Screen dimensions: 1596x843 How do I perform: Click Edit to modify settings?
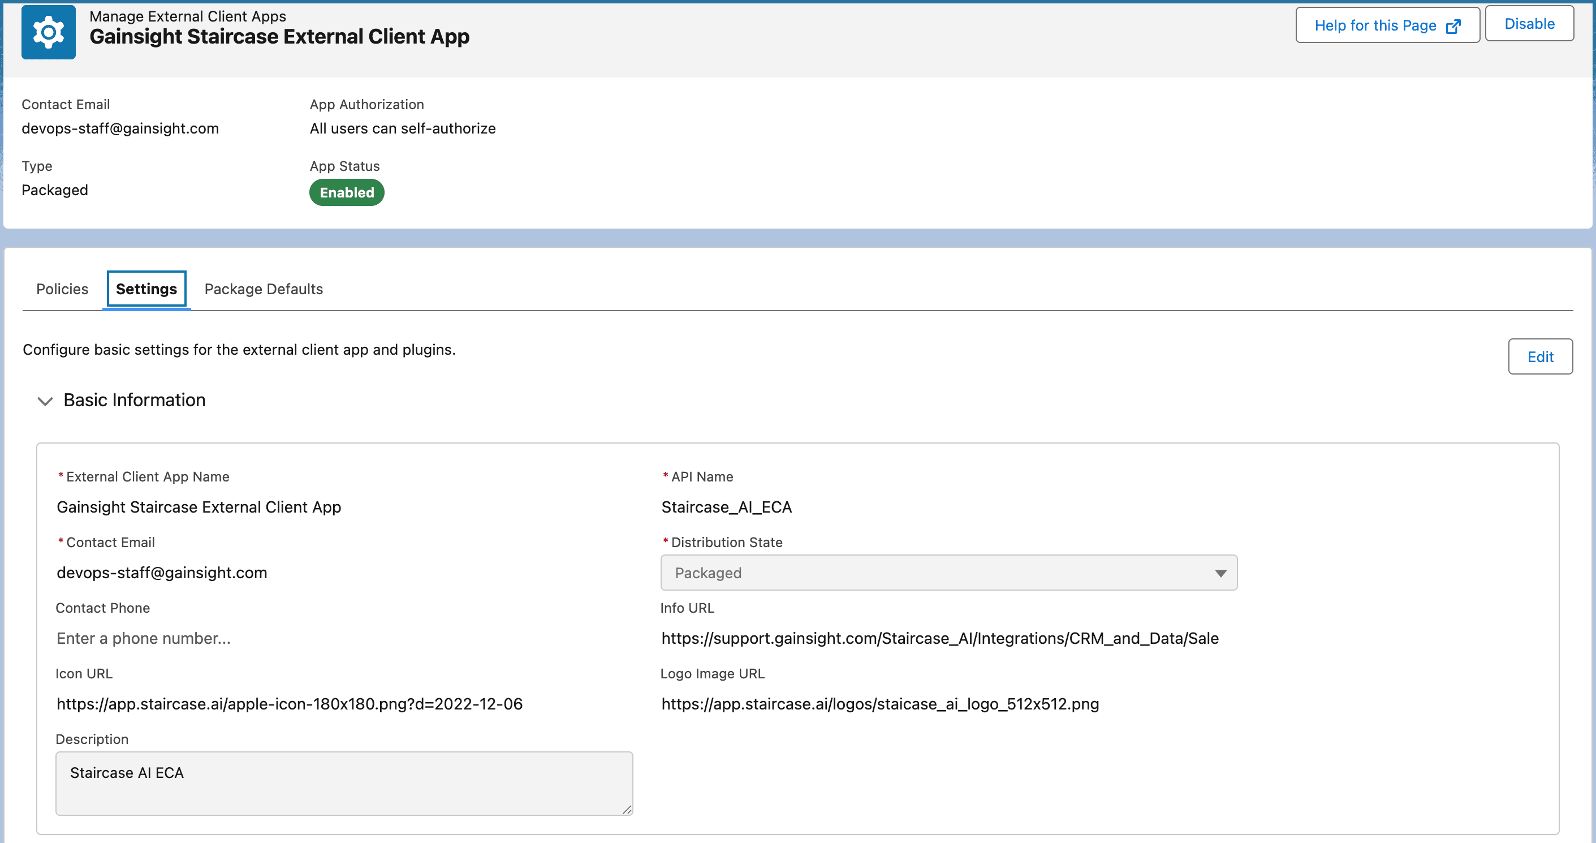point(1540,356)
